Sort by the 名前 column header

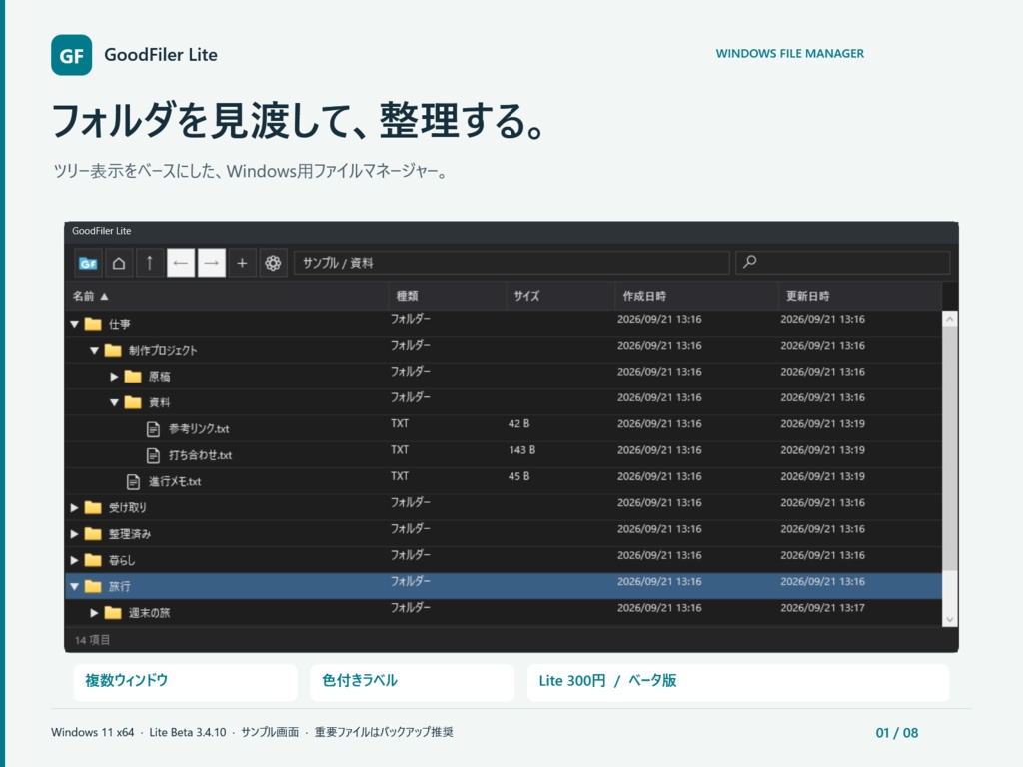(227, 296)
